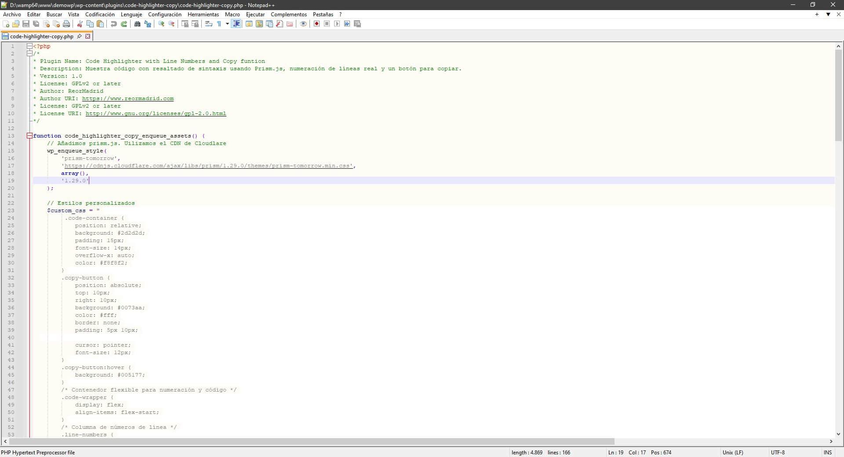Click the green Redo arrow icon
Viewport: 844px width, 457px height.
coord(124,24)
